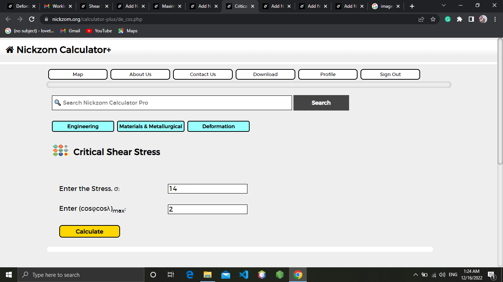Screen dimensions: 503x282
Task: Open the (no subject) bookmark
Action: (30, 31)
